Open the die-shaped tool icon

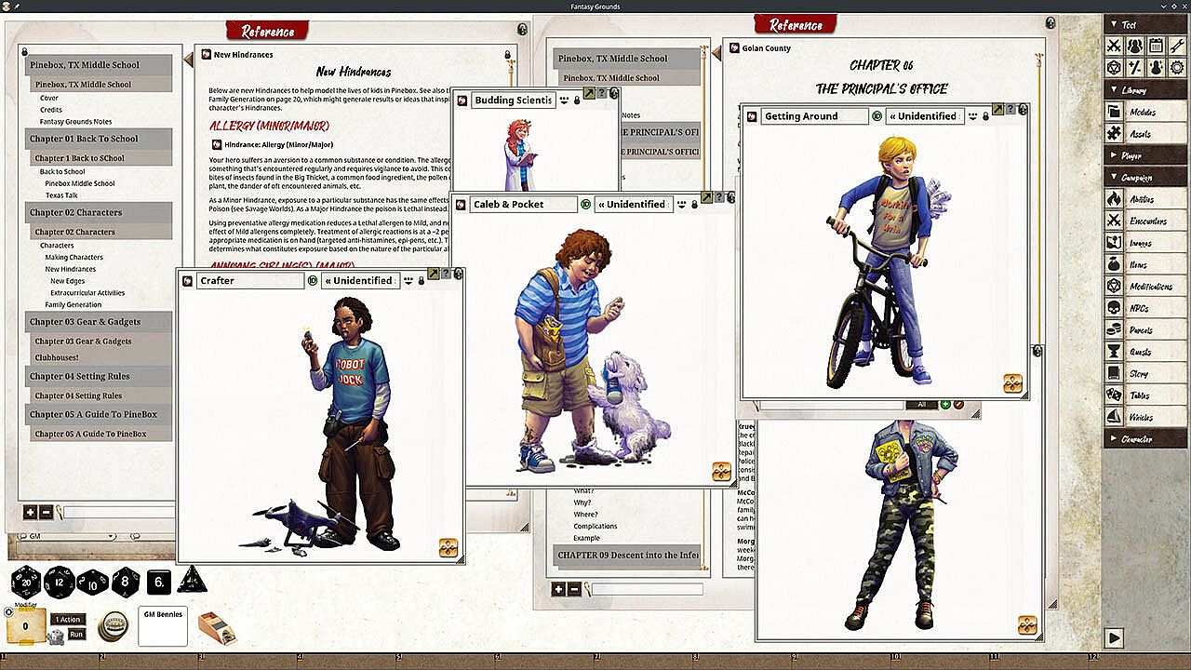[x=1114, y=67]
